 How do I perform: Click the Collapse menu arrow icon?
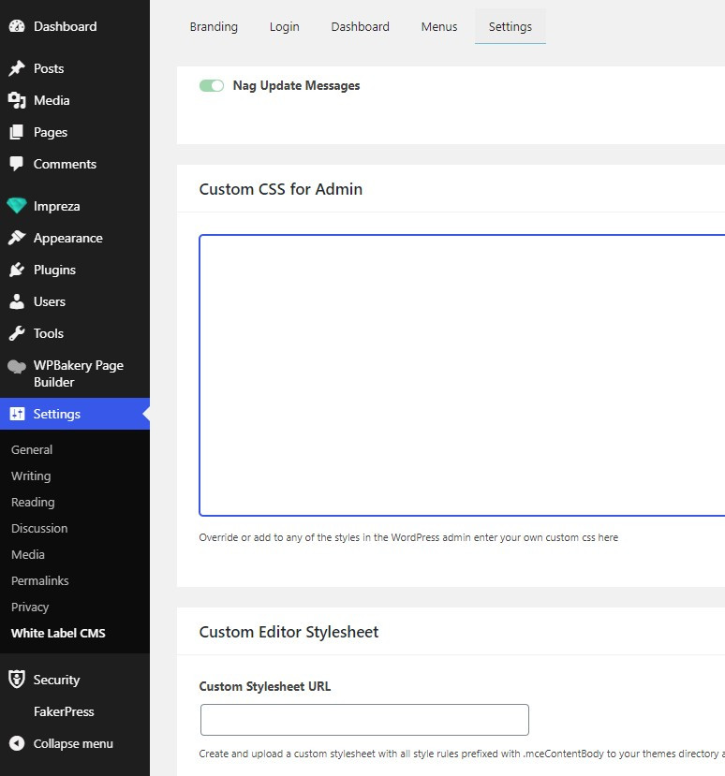coord(17,743)
